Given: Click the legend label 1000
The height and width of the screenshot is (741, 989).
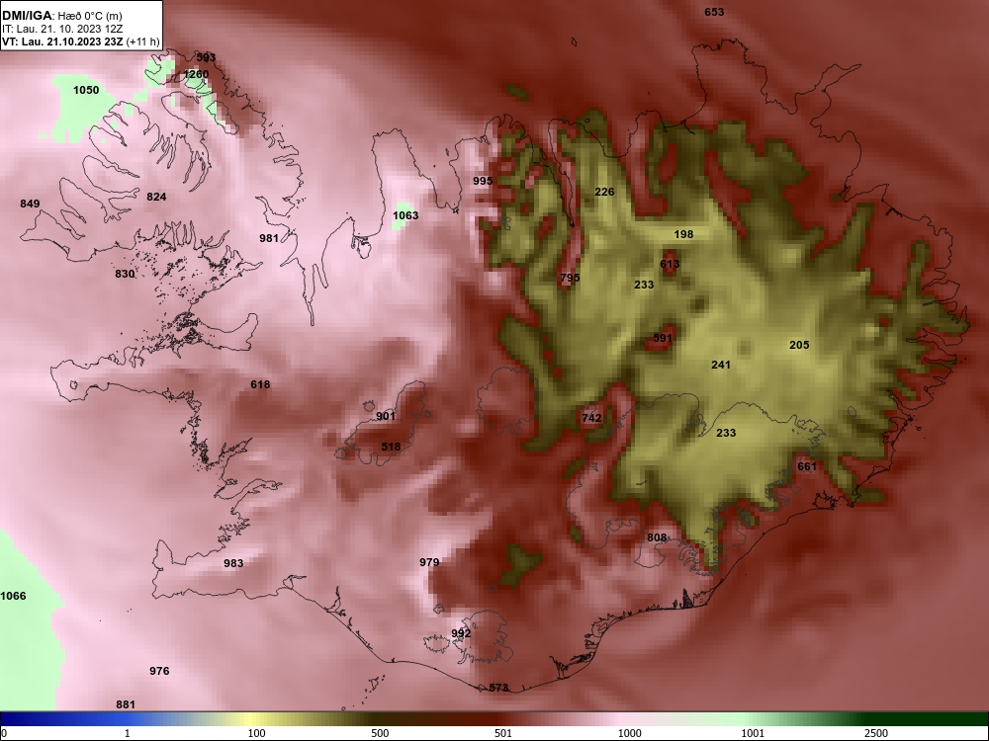Looking at the screenshot, I should (x=629, y=733).
